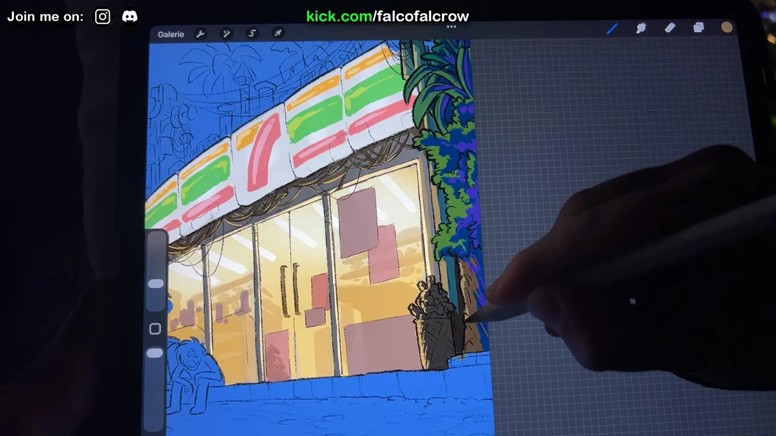This screenshot has width=776, height=436.
Task: Open the Adjustments magic wand menu
Action: click(226, 34)
